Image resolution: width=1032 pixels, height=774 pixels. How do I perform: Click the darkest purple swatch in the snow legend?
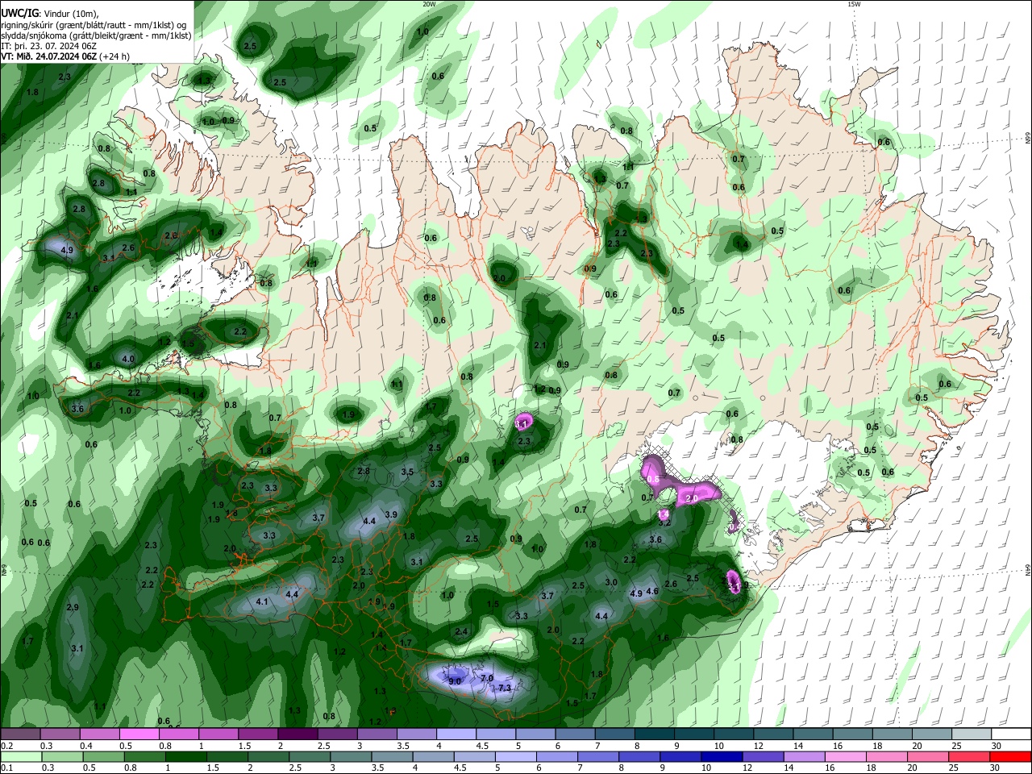[298, 734]
